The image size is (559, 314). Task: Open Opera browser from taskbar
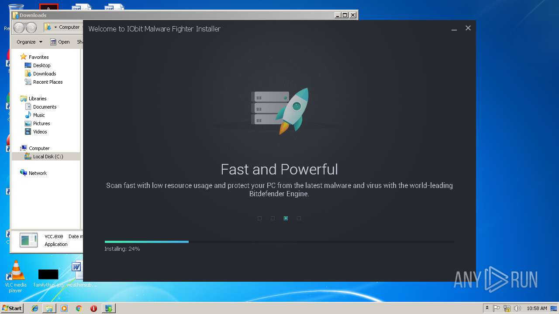pos(93,308)
